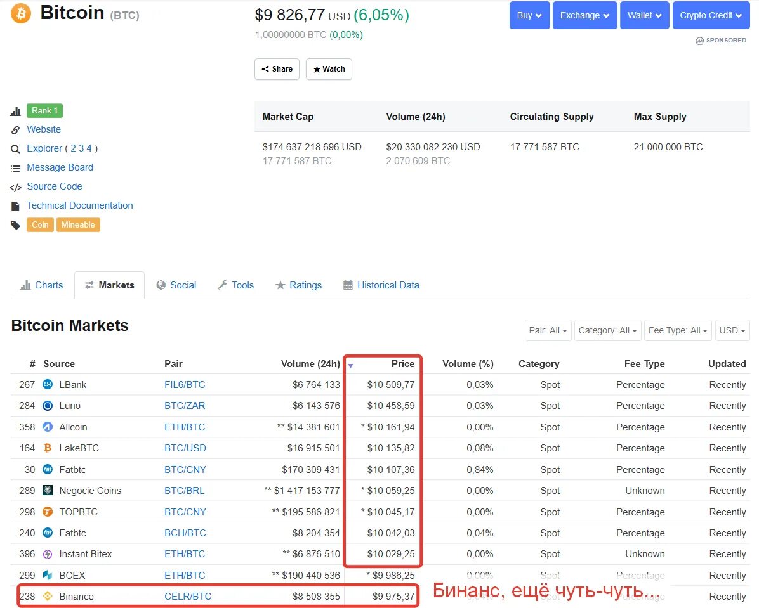Click the Negocie Coins source name
This screenshot has height=608, width=759.
point(90,491)
